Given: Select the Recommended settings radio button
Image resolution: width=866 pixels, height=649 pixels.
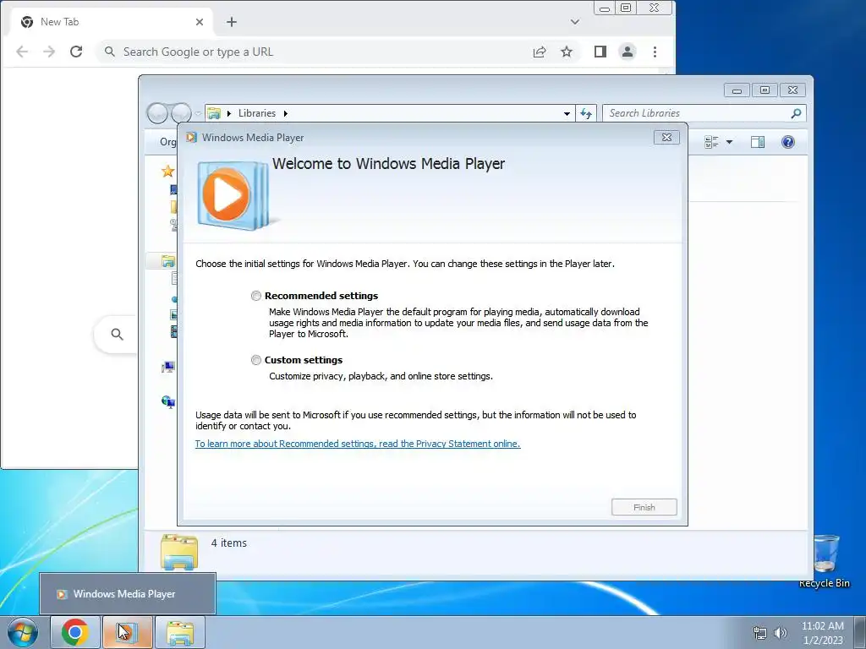Looking at the screenshot, I should pos(255,296).
